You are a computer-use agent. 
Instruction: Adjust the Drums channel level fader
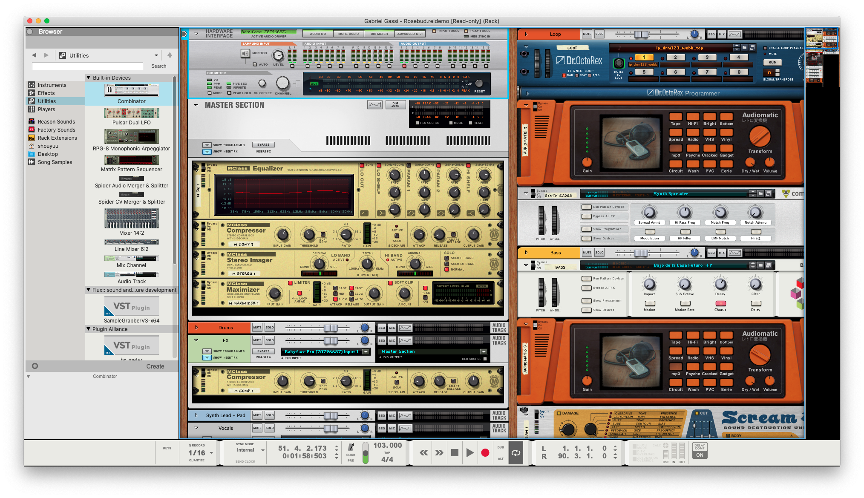[331, 328]
